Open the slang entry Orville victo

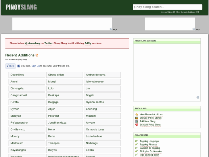coord(27,129)
